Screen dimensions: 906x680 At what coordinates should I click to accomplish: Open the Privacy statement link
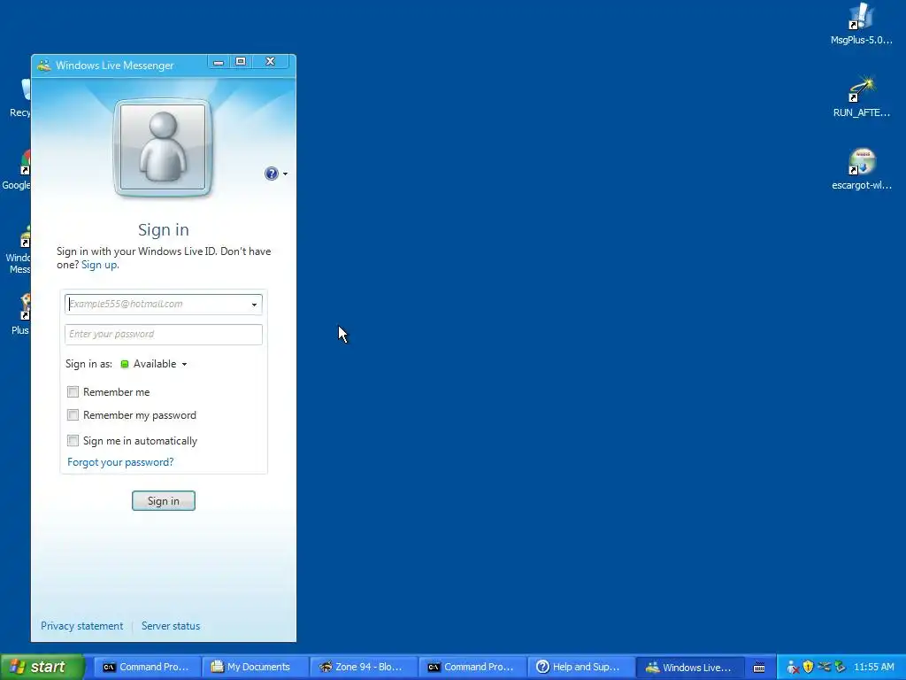tap(81, 626)
